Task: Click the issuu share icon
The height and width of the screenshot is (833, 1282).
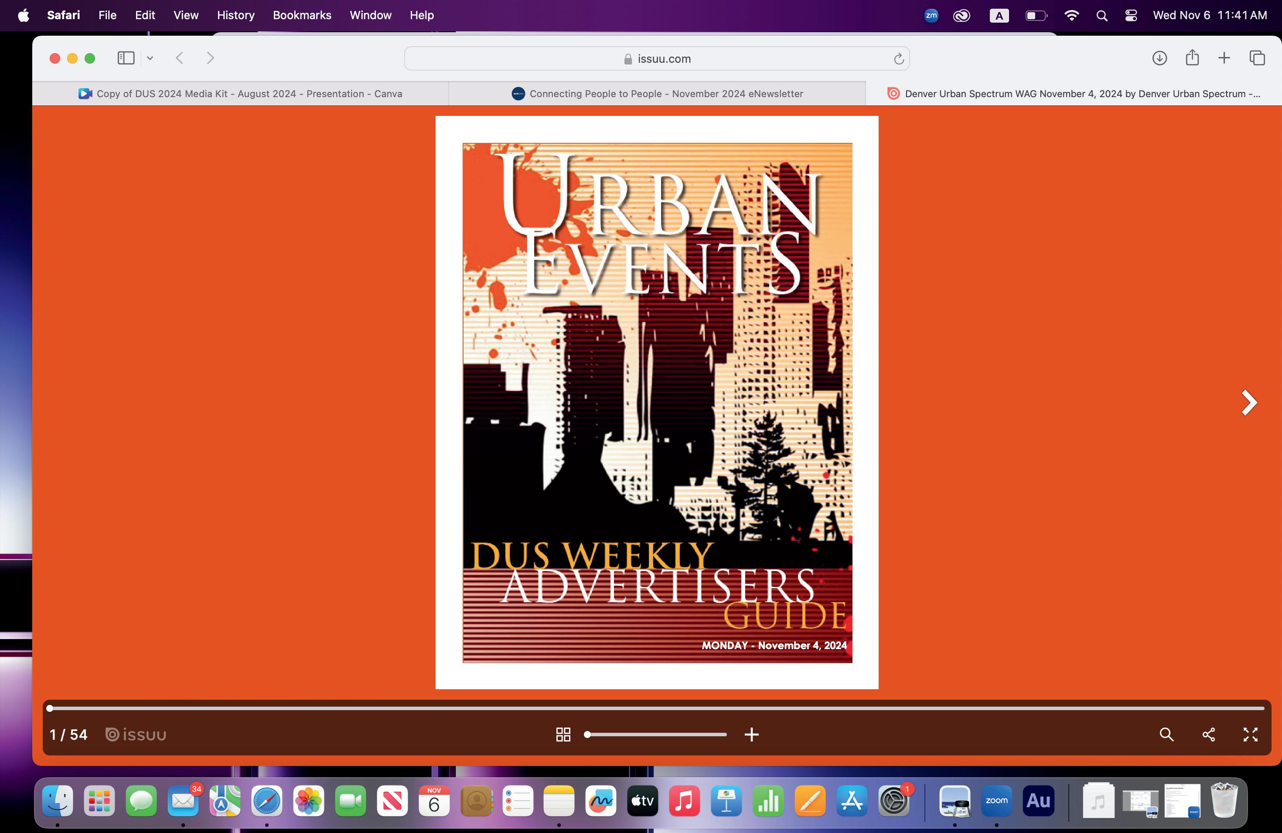Action: (1208, 735)
